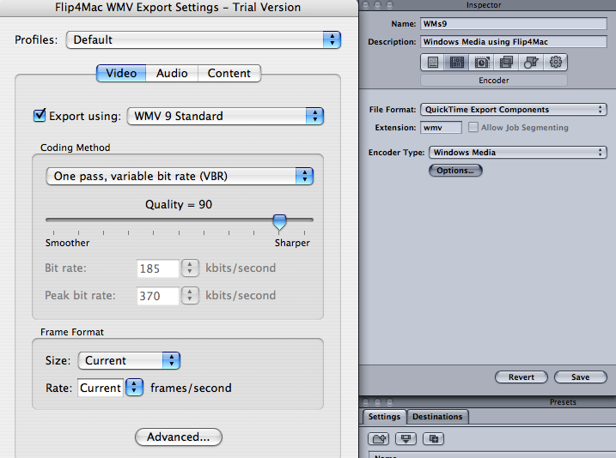Screen dimensions: 616x458
Task: Click the Sharper label under slider
Action: click(292, 243)
